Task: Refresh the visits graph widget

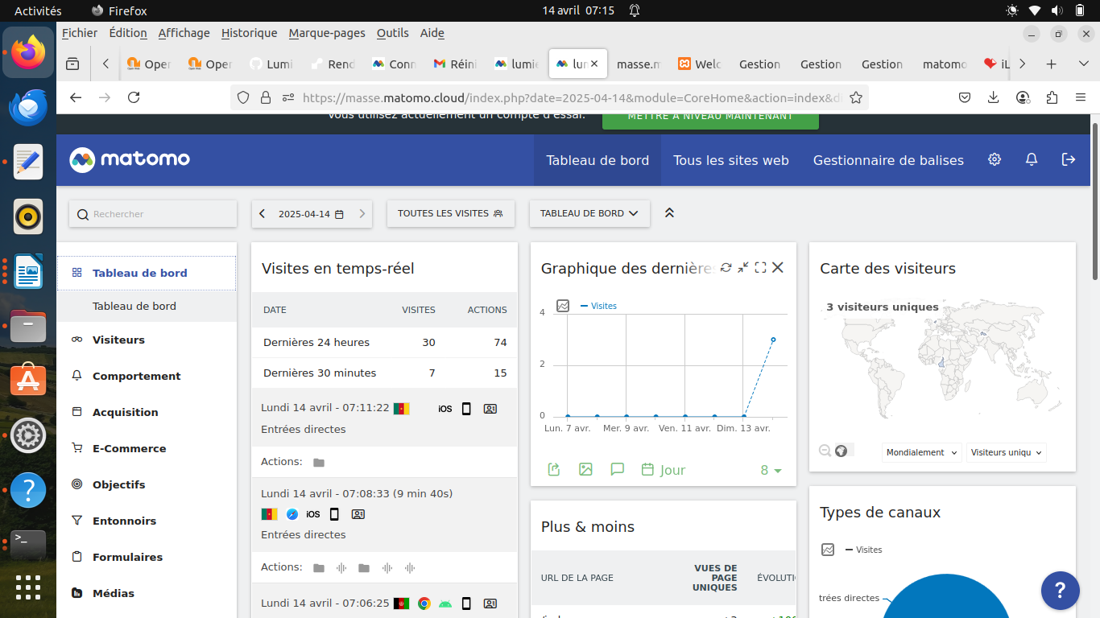Action: [726, 268]
